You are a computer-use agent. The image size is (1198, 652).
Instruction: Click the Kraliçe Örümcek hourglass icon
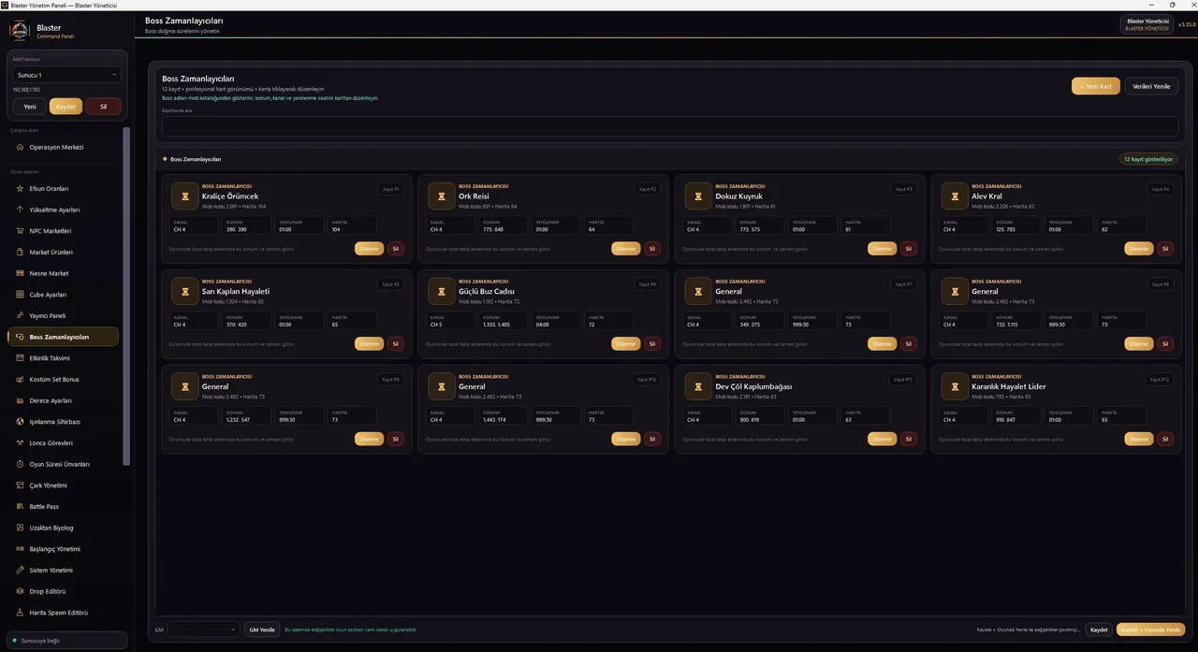pyautogui.click(x=184, y=196)
